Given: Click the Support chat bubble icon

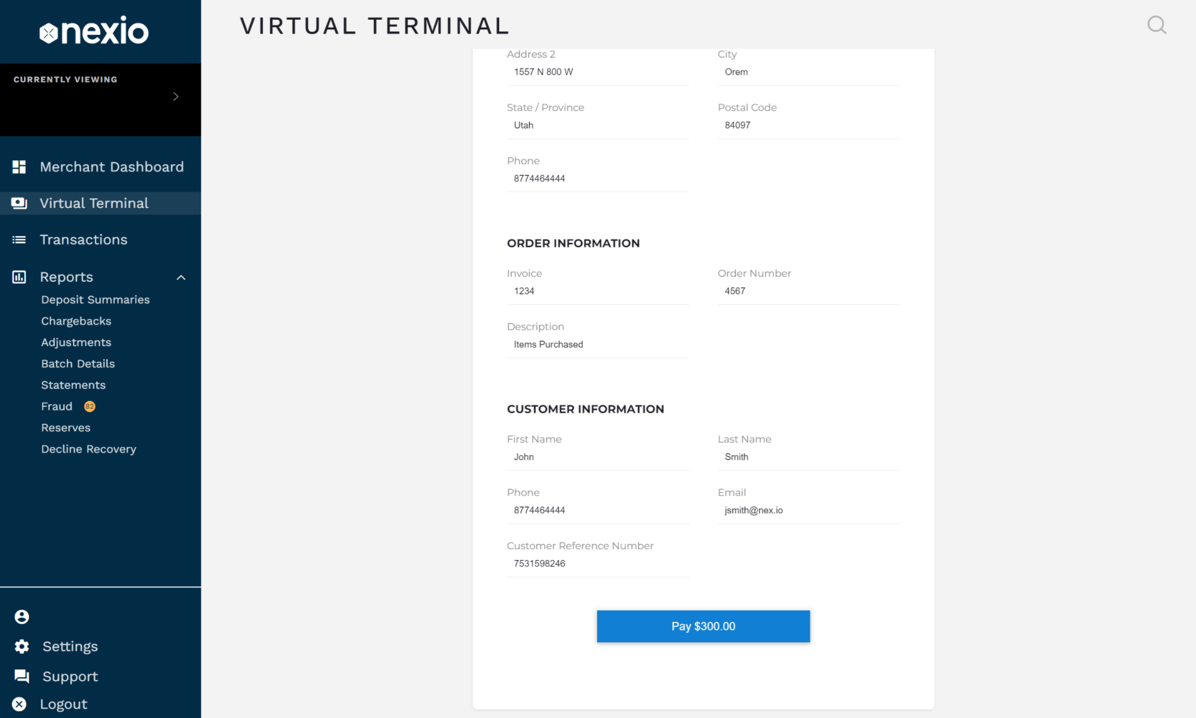Looking at the screenshot, I should pos(22,677).
